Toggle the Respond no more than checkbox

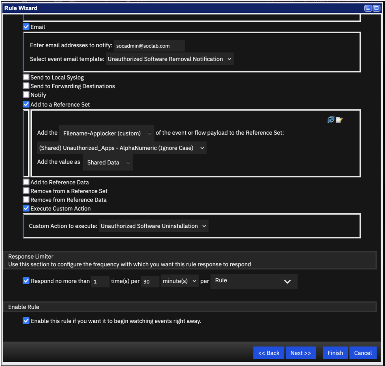[x=26, y=281]
